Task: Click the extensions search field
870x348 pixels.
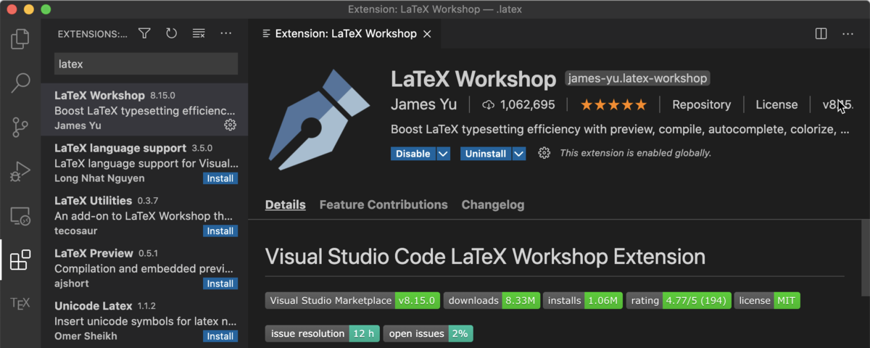Action: click(146, 64)
